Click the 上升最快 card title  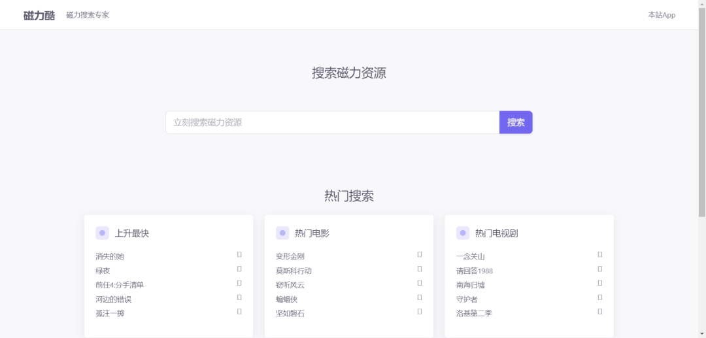pos(131,233)
